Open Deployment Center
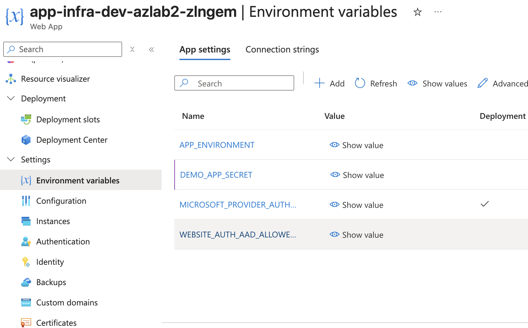The image size is (528, 328). tap(72, 140)
